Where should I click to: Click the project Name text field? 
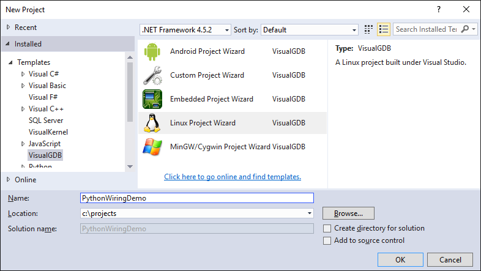[196, 198]
